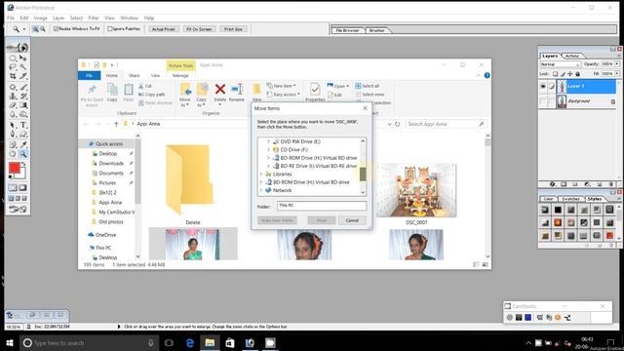Screen dimensions: 624x351
Task: Open the Share tab in Explorer
Action: pos(135,76)
